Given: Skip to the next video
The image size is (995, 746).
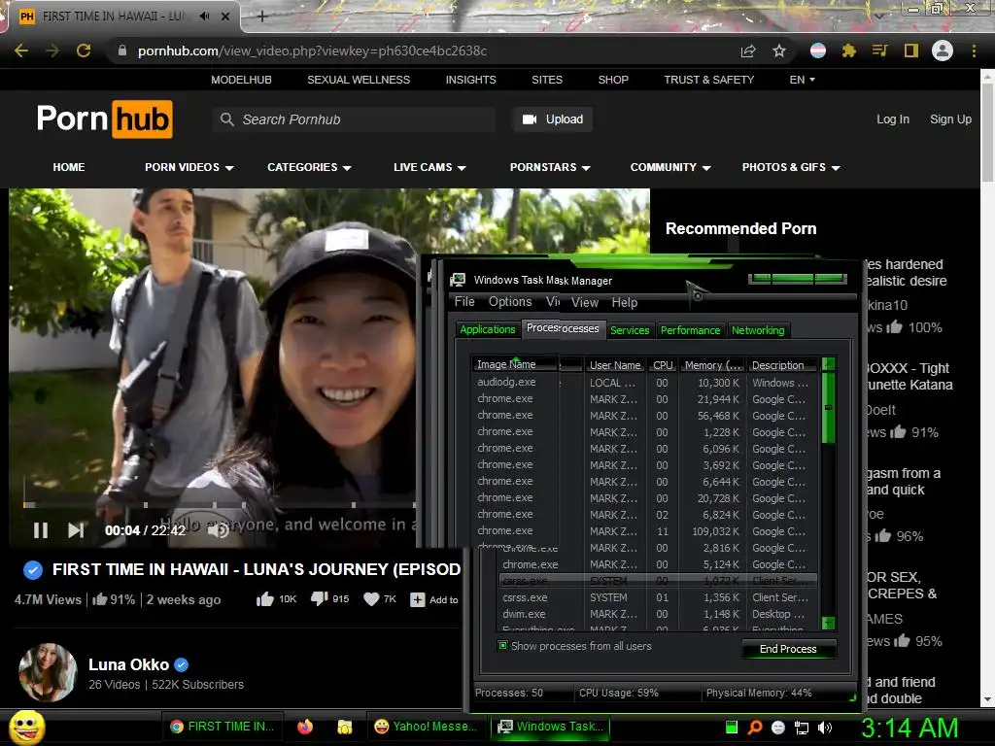Looking at the screenshot, I should (x=76, y=530).
